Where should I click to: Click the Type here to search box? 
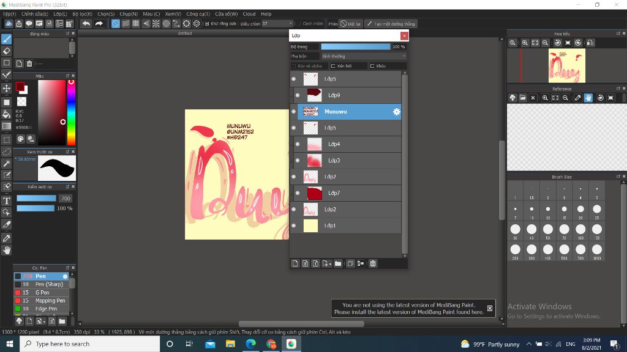coord(89,344)
